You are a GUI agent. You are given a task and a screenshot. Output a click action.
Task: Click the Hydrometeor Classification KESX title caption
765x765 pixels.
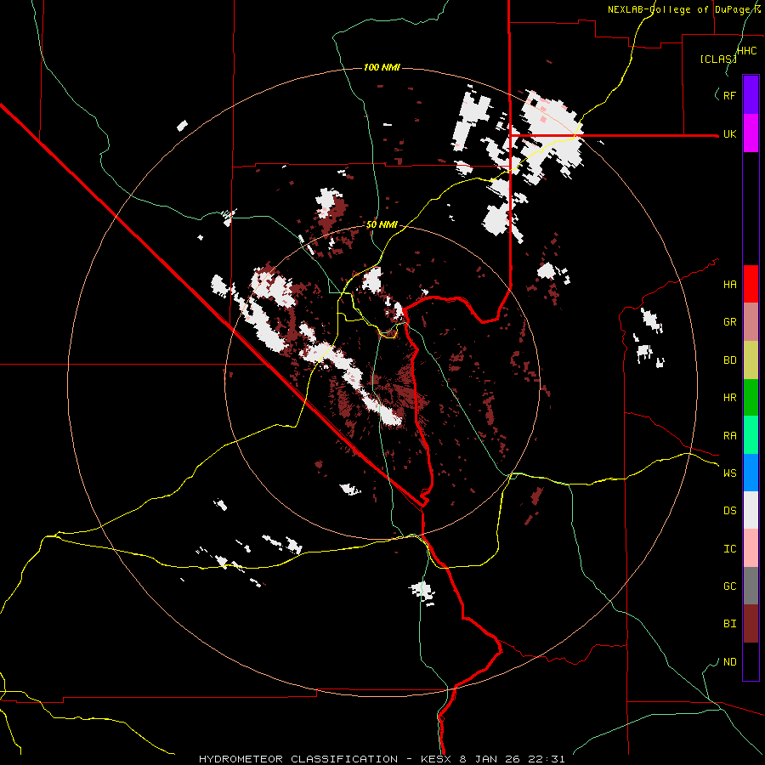[x=382, y=759]
